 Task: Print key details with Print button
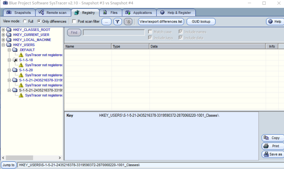(273, 146)
